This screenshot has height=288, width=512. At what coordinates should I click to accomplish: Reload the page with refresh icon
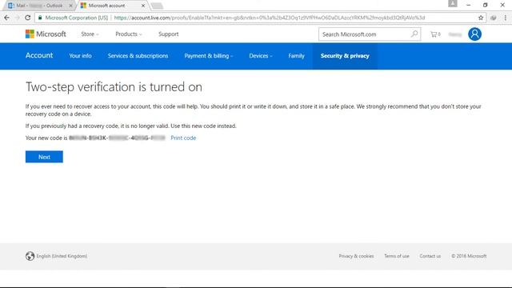click(x=28, y=18)
